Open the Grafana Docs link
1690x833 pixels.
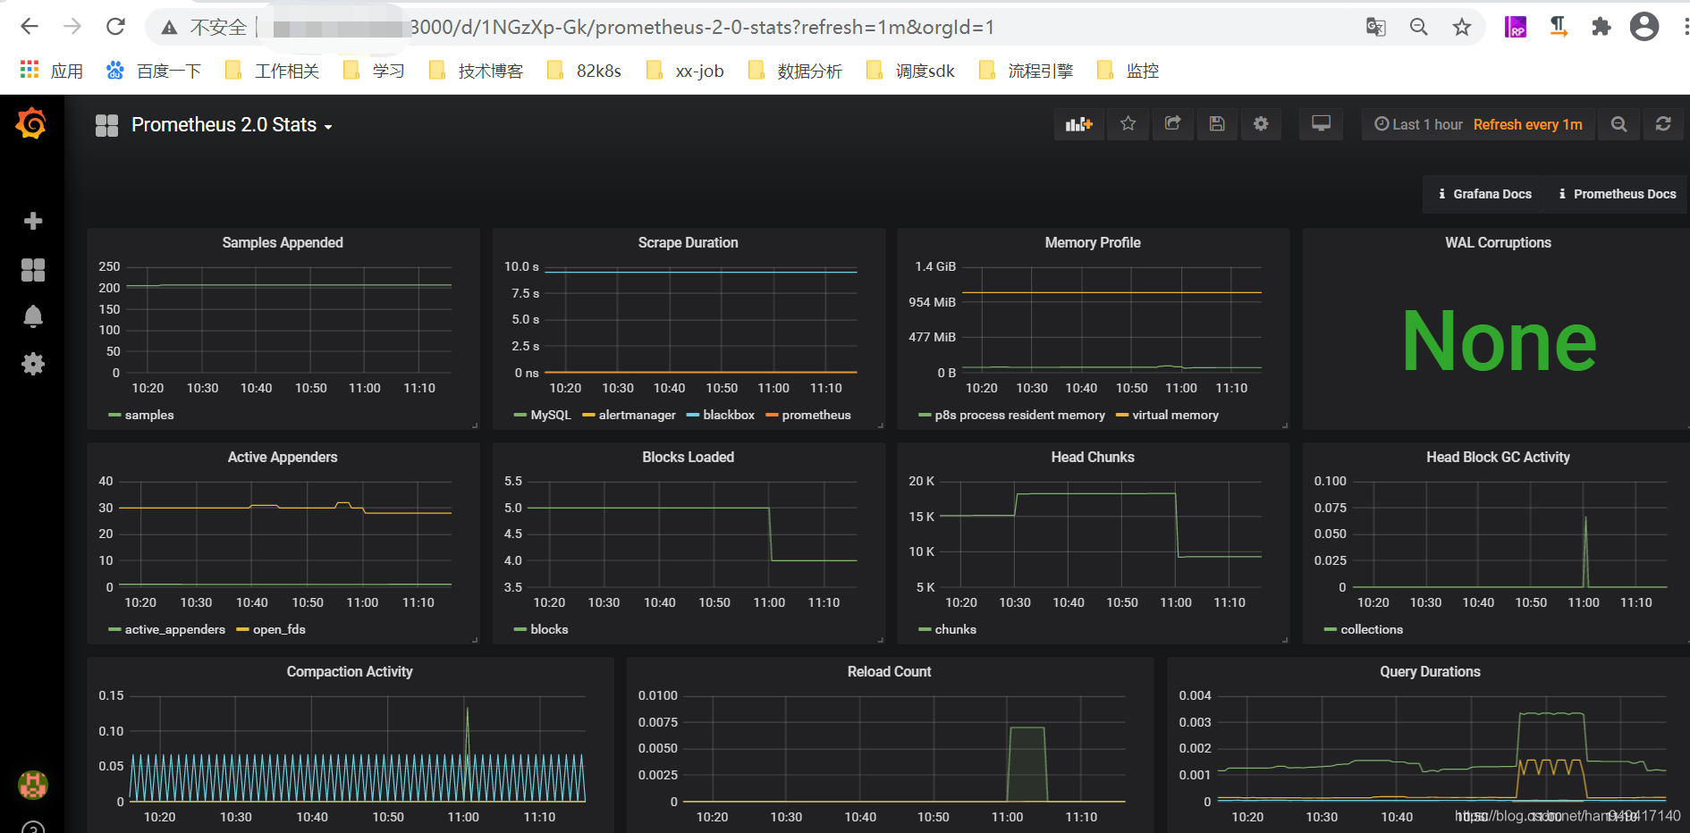1484,194
